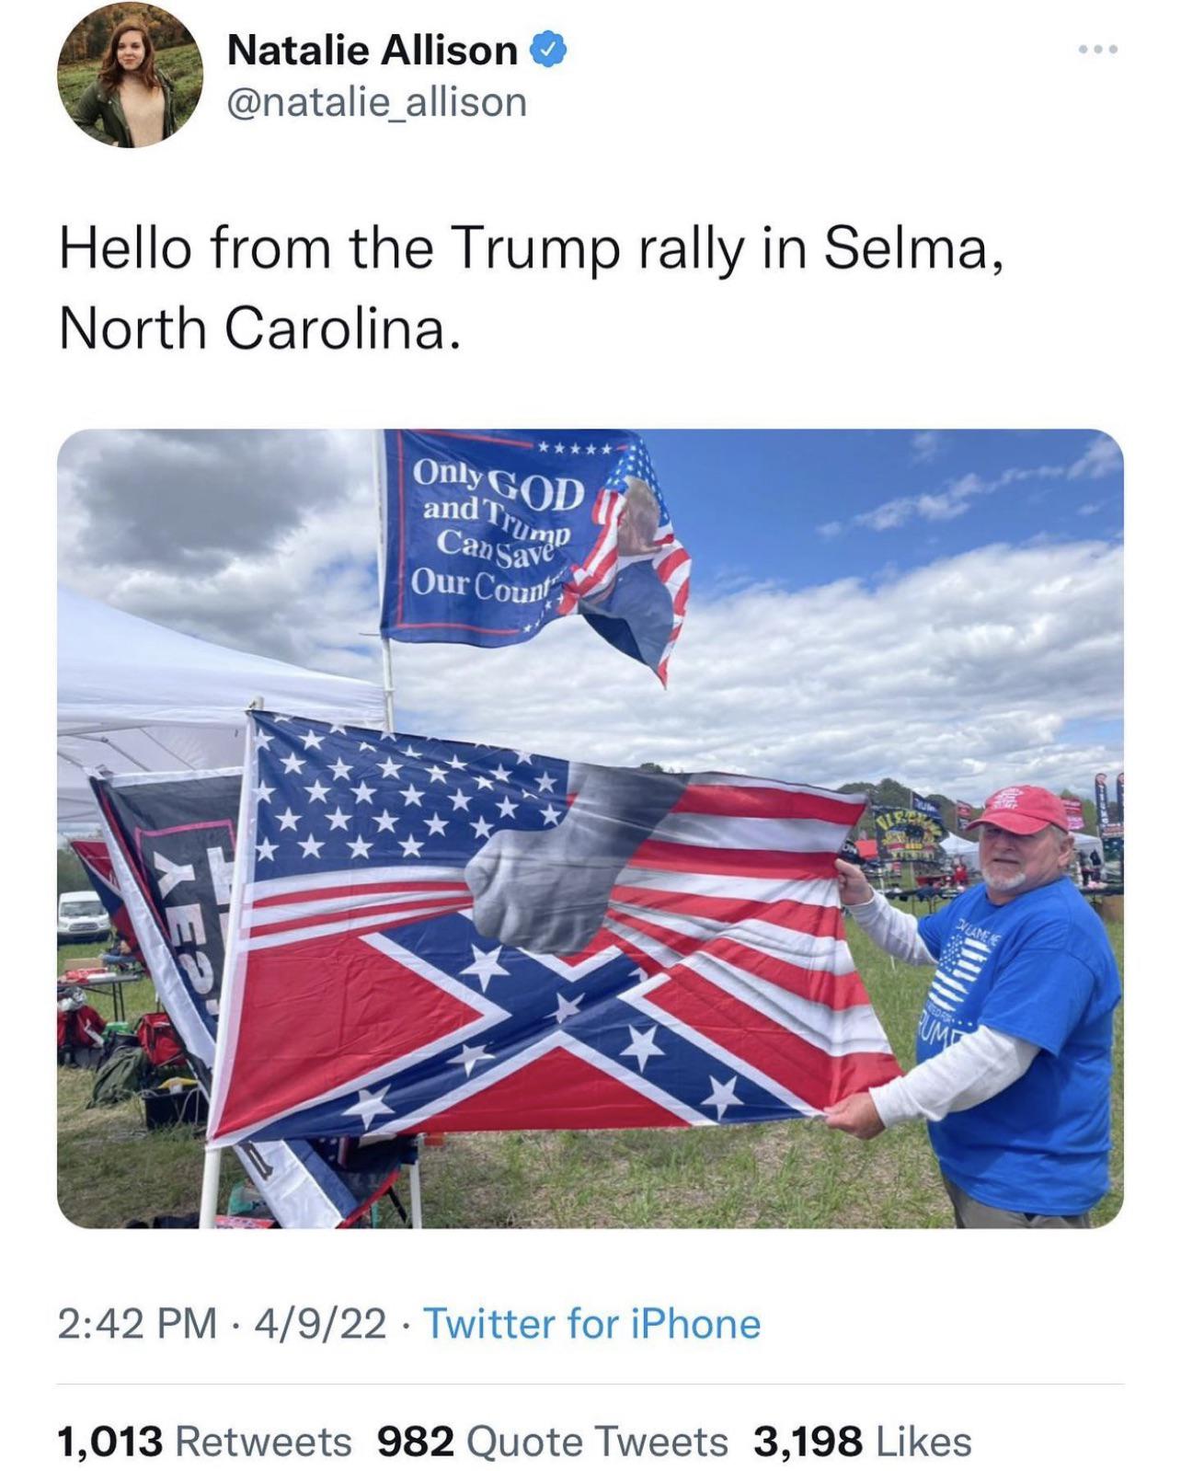Click the 4/9/22 date

pyautogui.click(x=321, y=1324)
